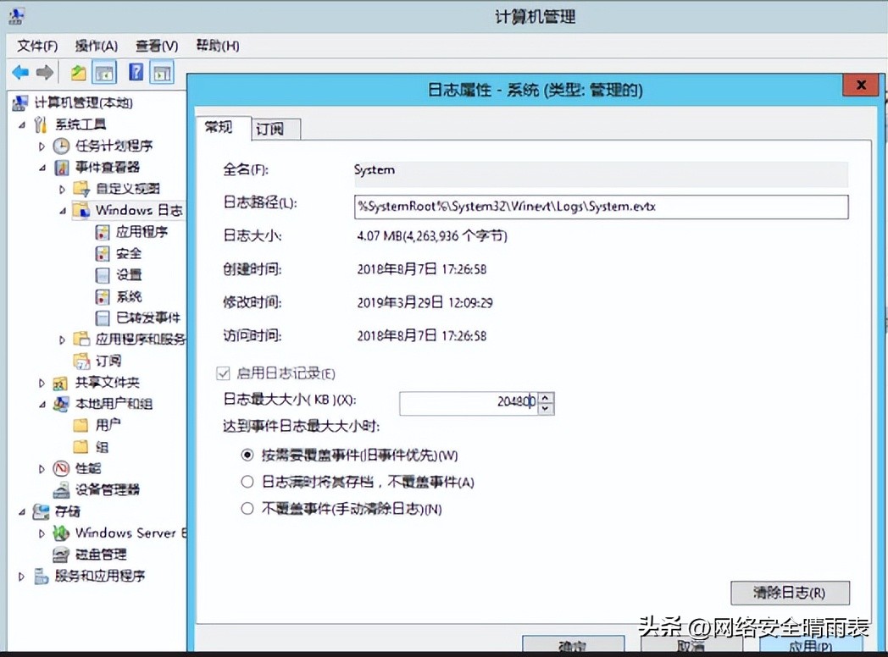This screenshot has height=657, width=888.
Task: Click the show/hide console tree toolbar icon
Action: click(103, 72)
